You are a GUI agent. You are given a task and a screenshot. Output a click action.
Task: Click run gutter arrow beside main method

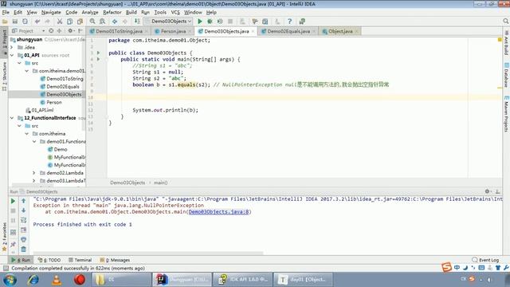tap(99, 59)
